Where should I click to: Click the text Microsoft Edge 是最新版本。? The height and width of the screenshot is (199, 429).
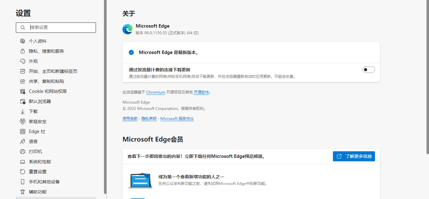(x=169, y=52)
